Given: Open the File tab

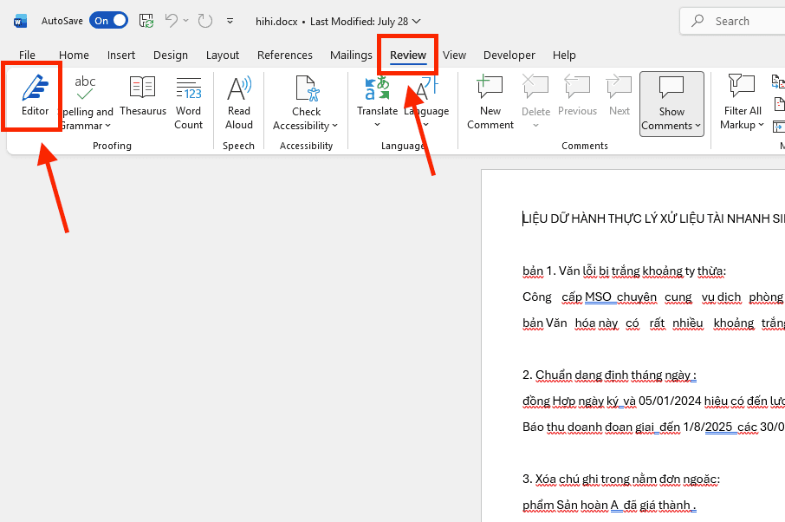Looking at the screenshot, I should point(27,55).
